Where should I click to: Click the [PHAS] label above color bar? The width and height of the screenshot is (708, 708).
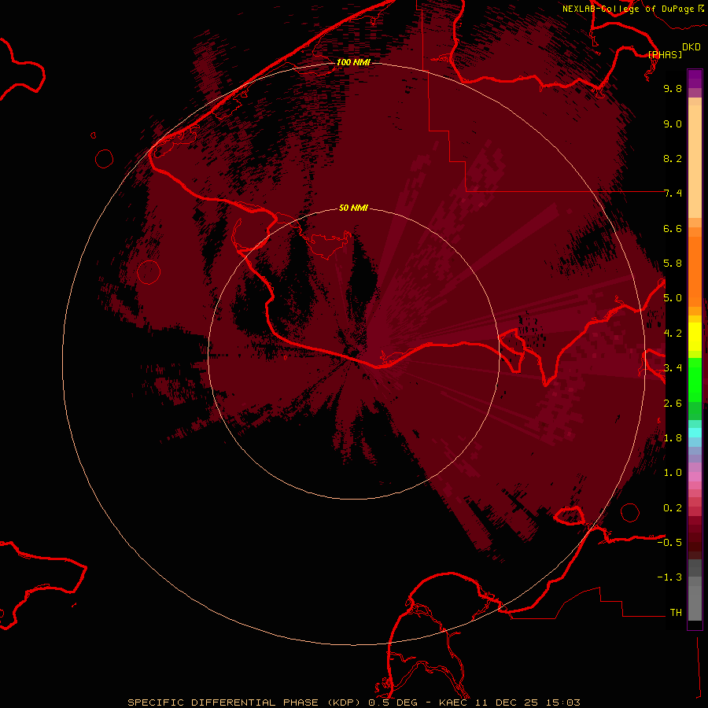pos(665,54)
